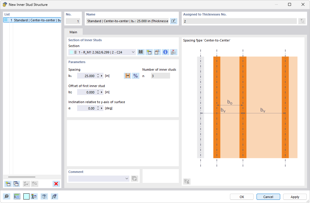Open the Section dropdown list
This screenshot has height=203, width=310.
133,52
